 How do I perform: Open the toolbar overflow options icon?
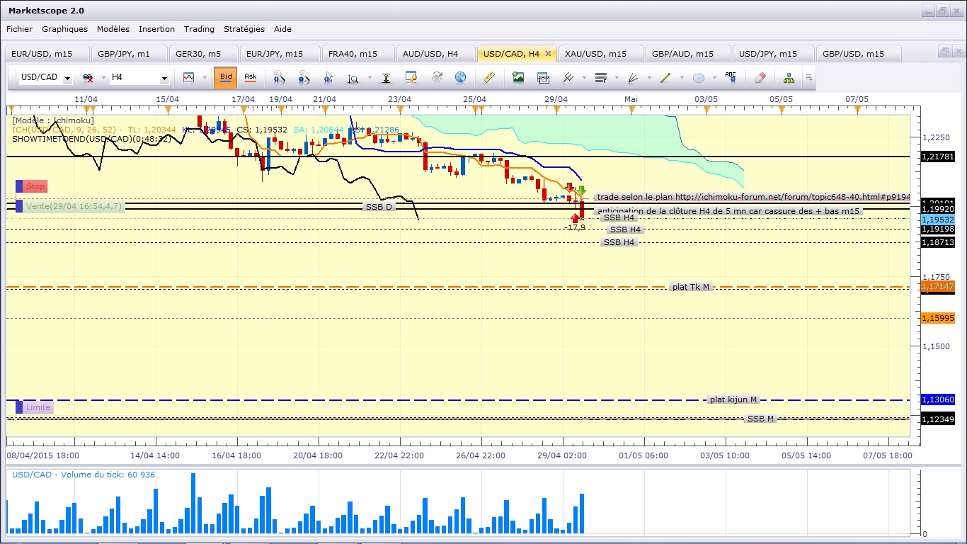coord(809,77)
